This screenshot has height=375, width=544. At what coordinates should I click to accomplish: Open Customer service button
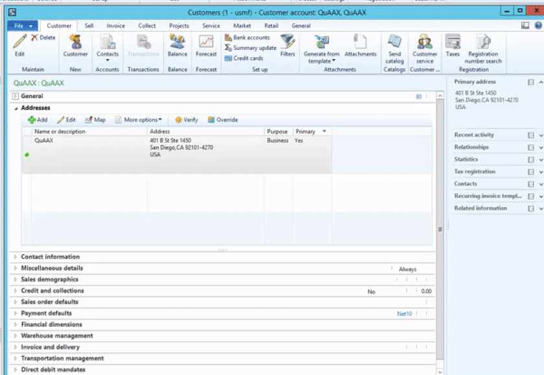425,49
